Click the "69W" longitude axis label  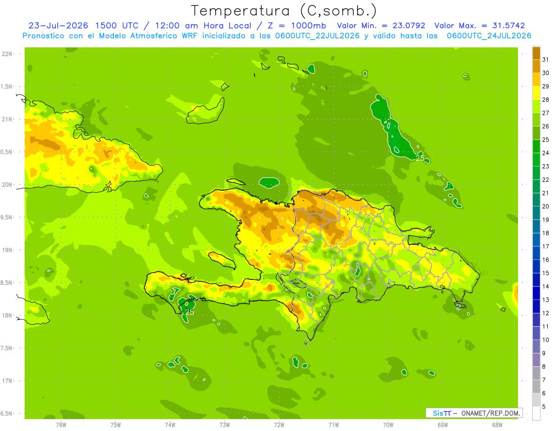443,425
